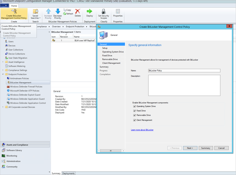Open breadcrumb arrow after Overview

coord(63,27)
